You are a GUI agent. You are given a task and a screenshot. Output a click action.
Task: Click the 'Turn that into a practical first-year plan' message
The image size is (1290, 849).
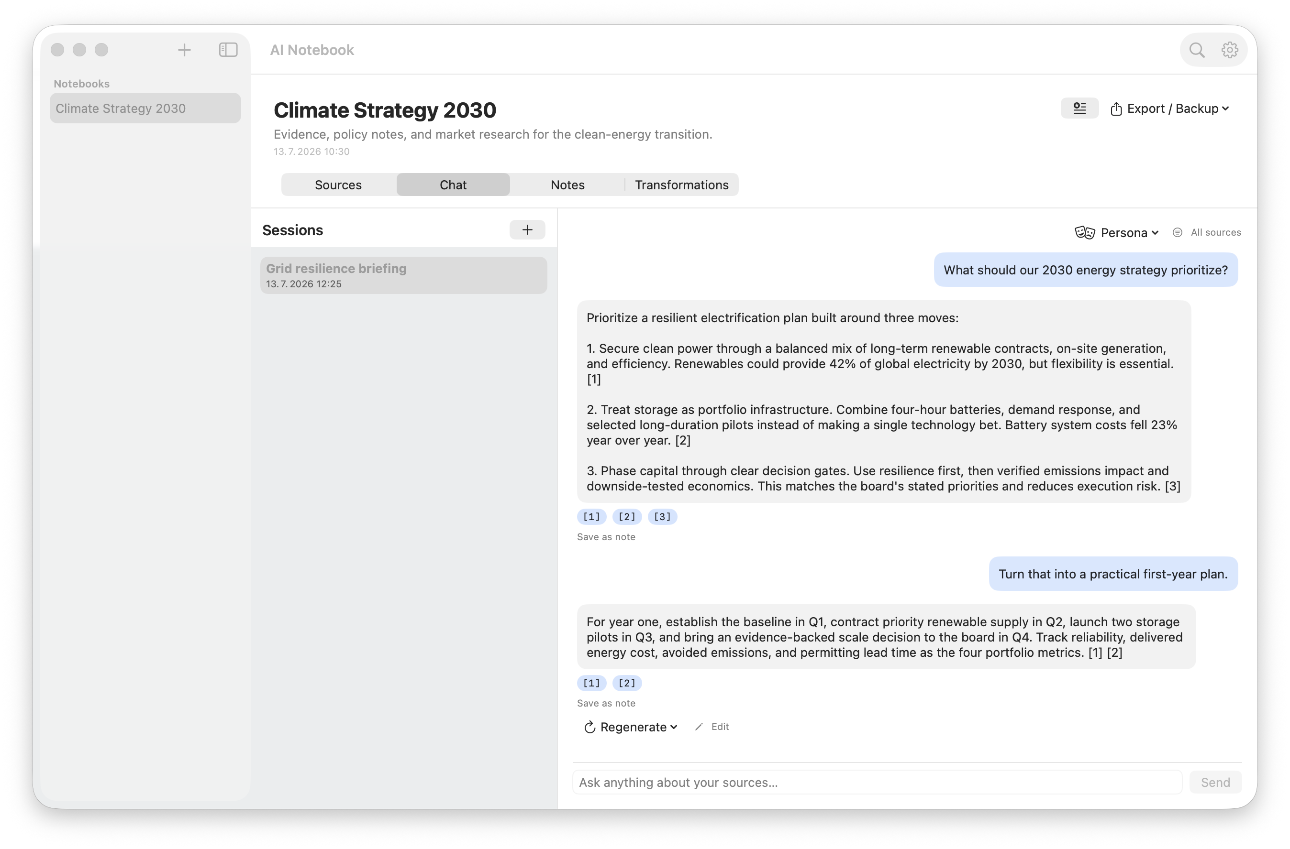coord(1113,574)
